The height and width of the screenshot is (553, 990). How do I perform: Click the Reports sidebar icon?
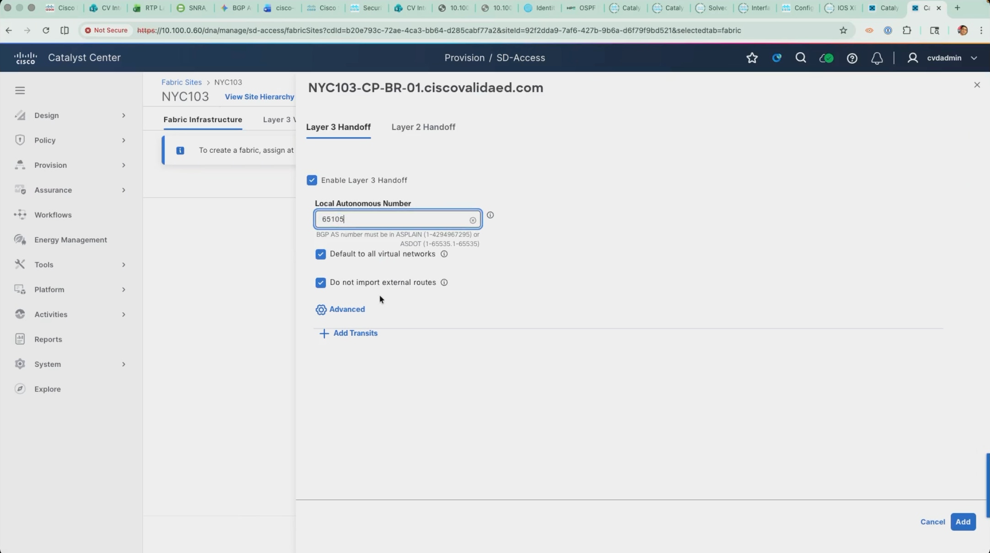point(20,339)
